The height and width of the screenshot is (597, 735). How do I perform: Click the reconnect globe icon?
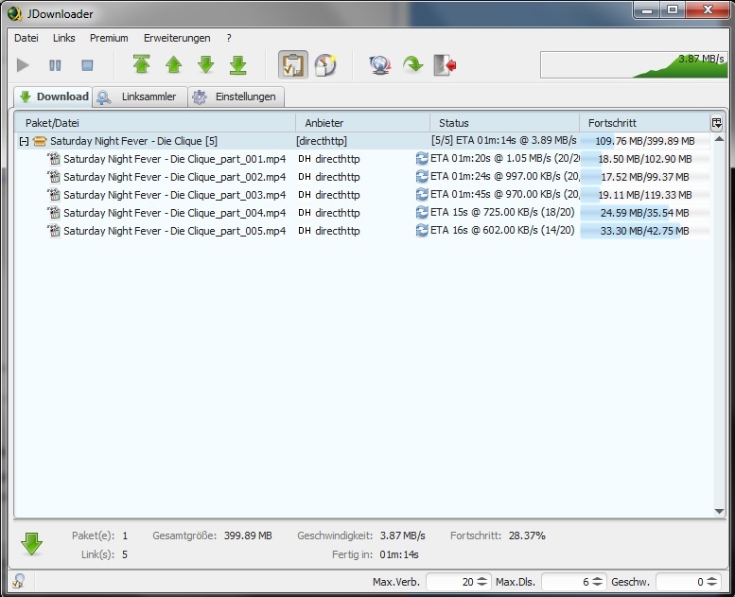click(380, 64)
